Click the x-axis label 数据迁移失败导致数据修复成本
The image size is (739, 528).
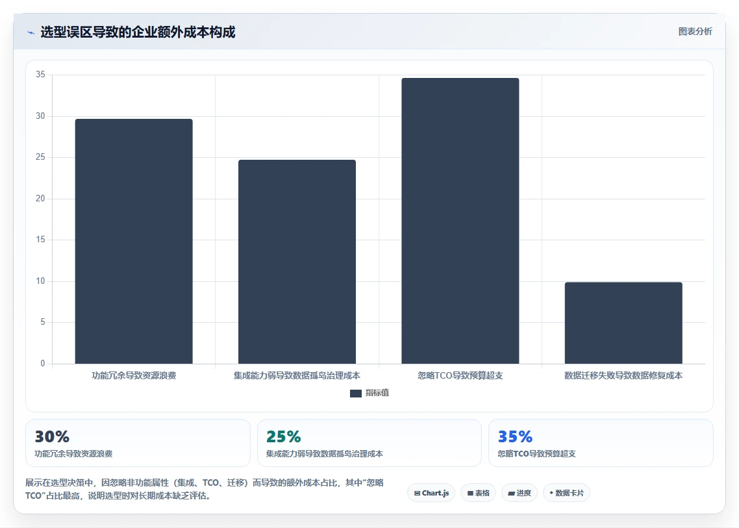(623, 376)
